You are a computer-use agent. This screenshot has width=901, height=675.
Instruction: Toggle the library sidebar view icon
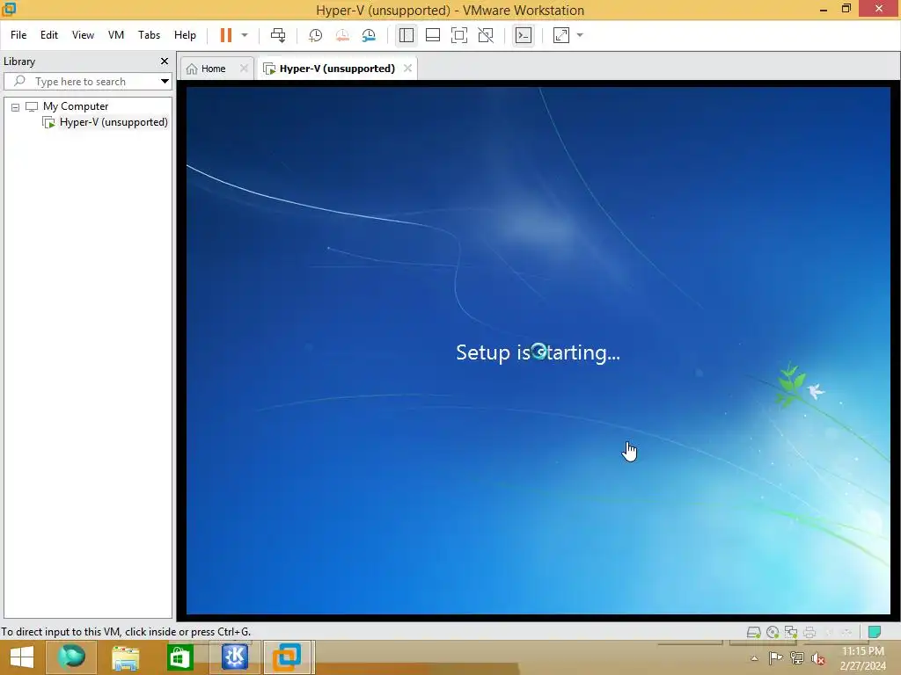[x=407, y=35]
